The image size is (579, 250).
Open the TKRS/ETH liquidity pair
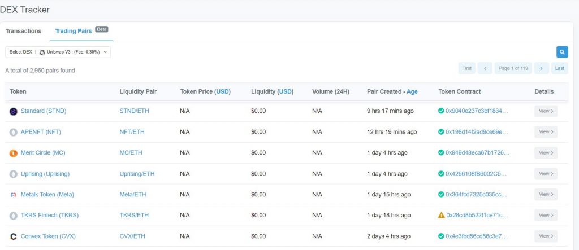click(x=134, y=215)
